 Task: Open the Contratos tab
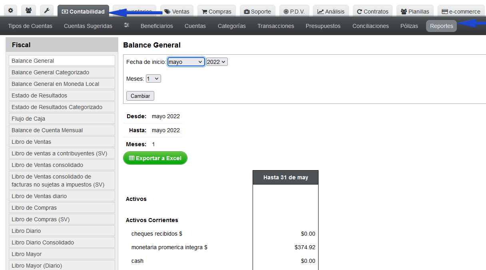pos(373,12)
